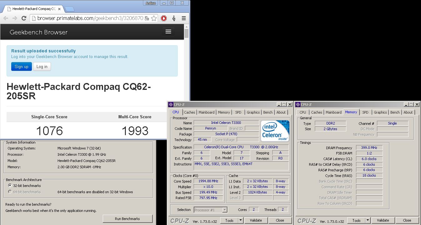
Task: Click Level 2 1024 KBytes cache value
Action: click(257, 192)
